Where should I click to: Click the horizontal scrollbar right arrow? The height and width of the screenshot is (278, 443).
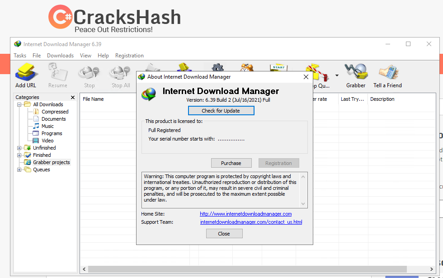point(432,269)
